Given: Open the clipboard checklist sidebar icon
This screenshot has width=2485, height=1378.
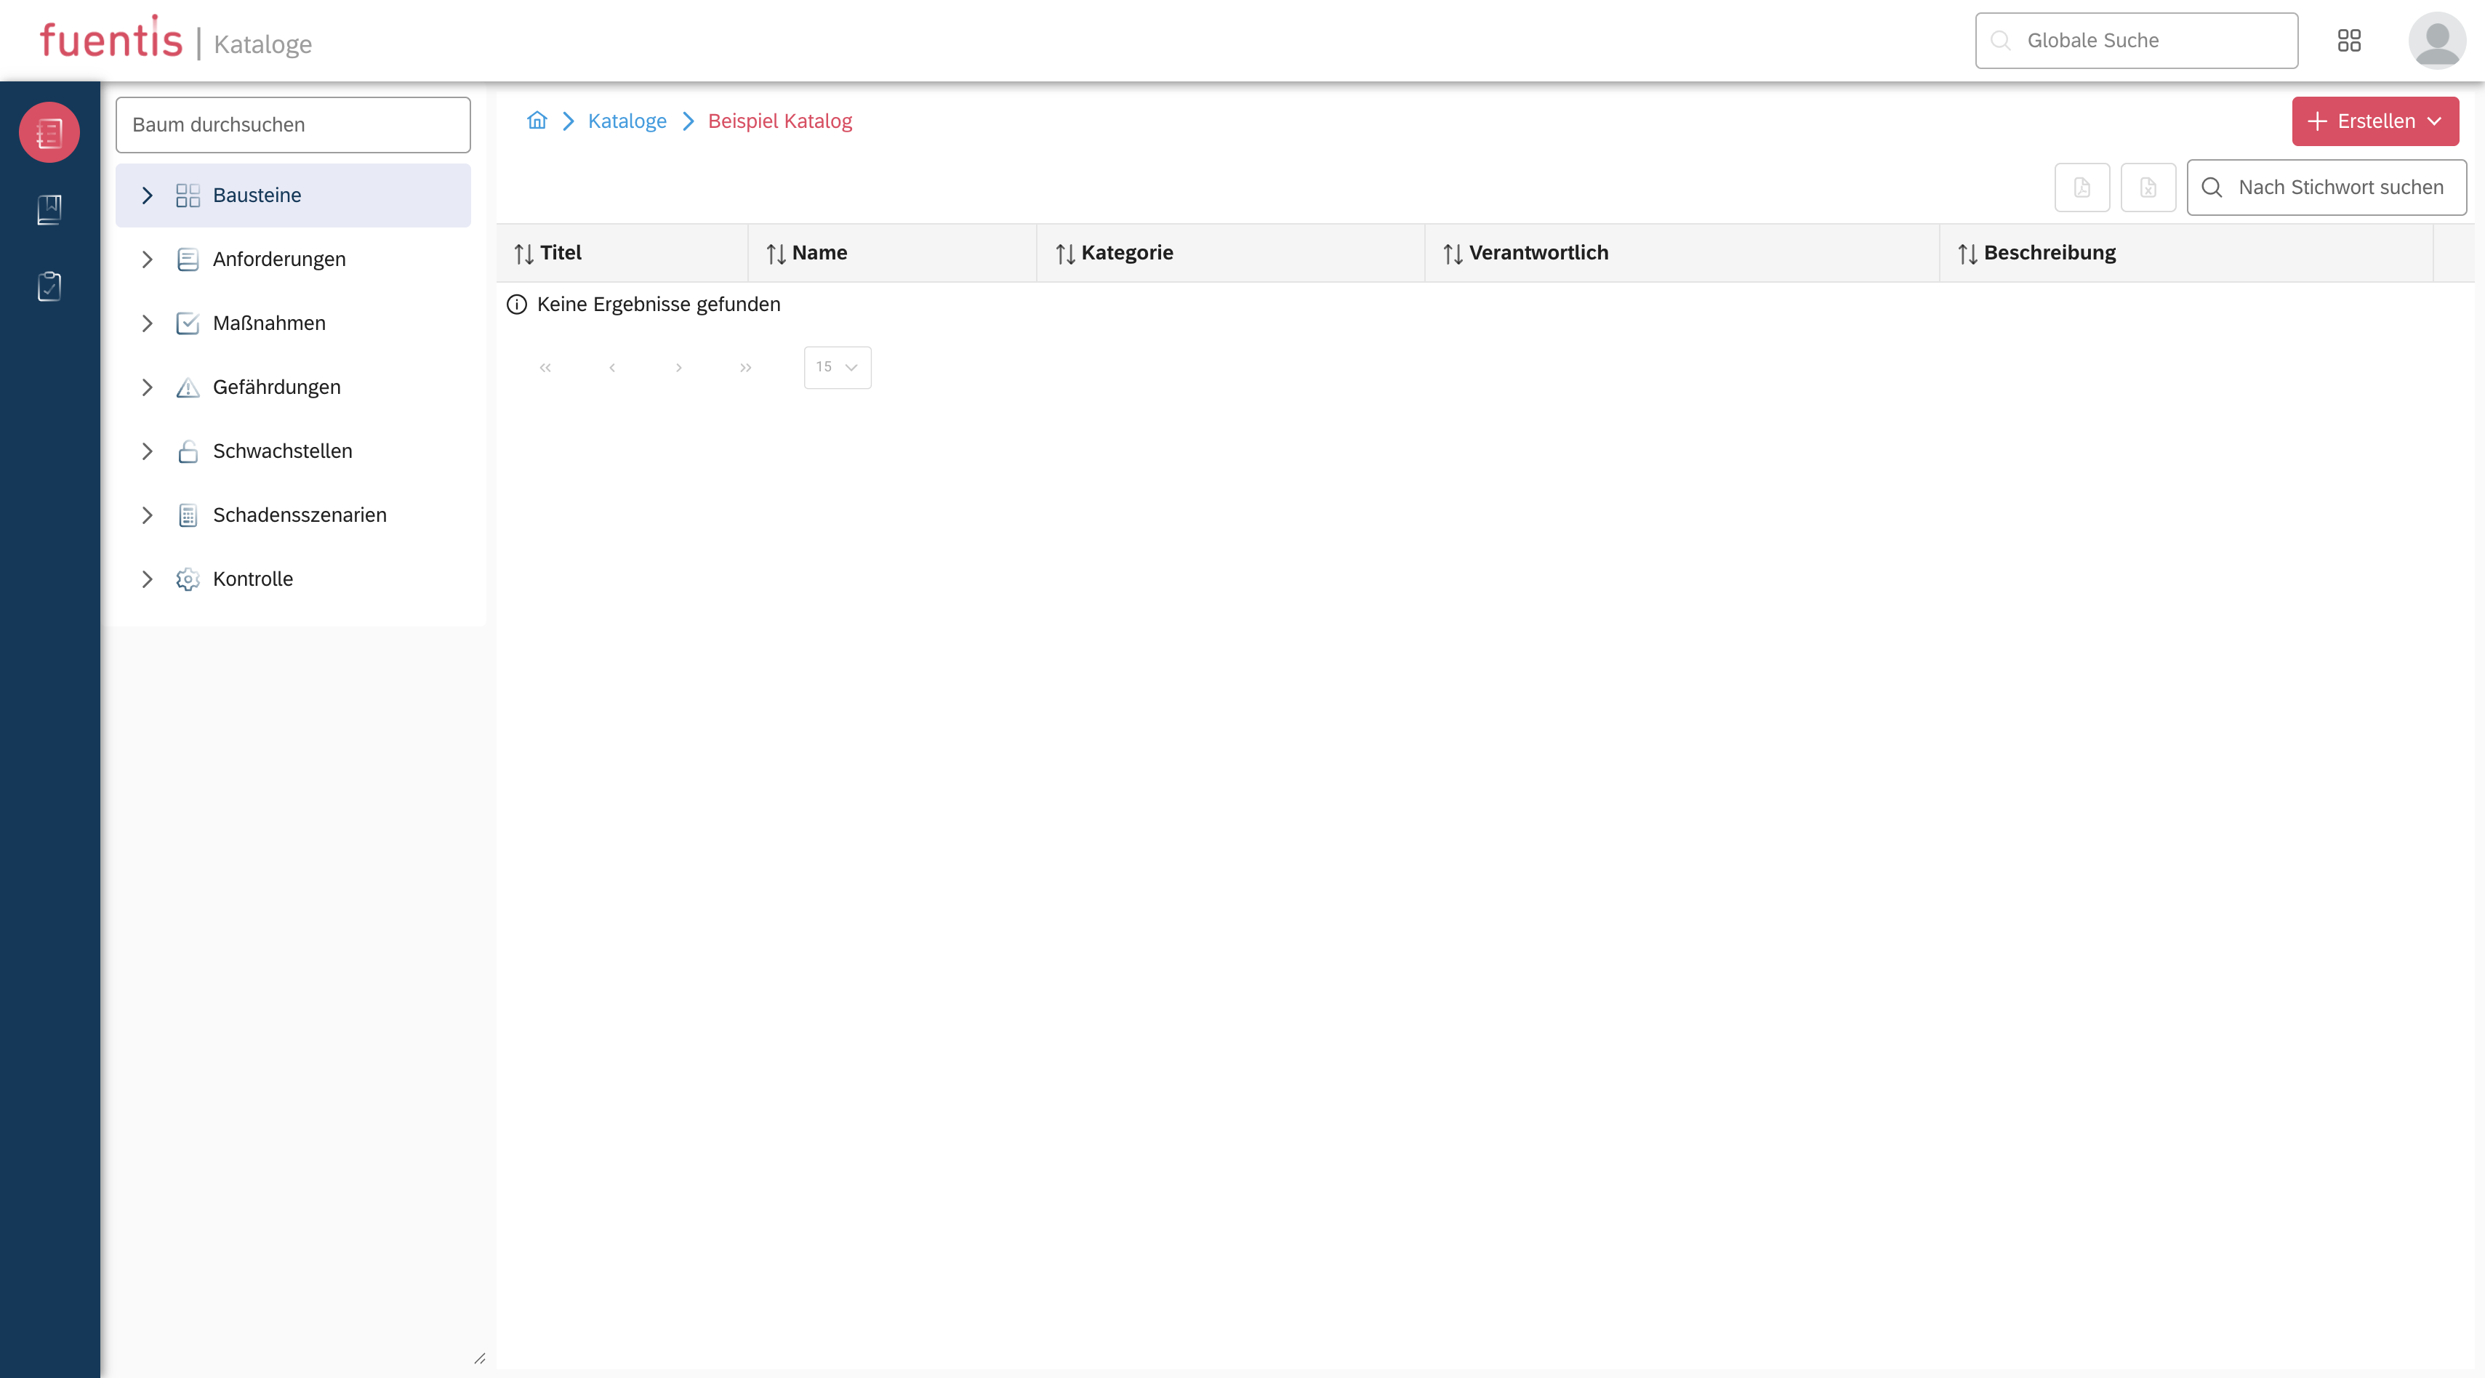Looking at the screenshot, I should tap(49, 286).
